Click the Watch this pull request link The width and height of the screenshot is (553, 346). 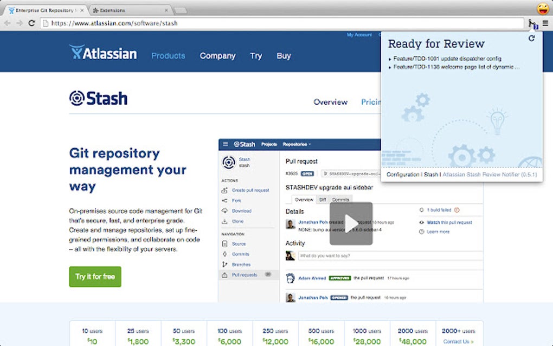tap(449, 222)
